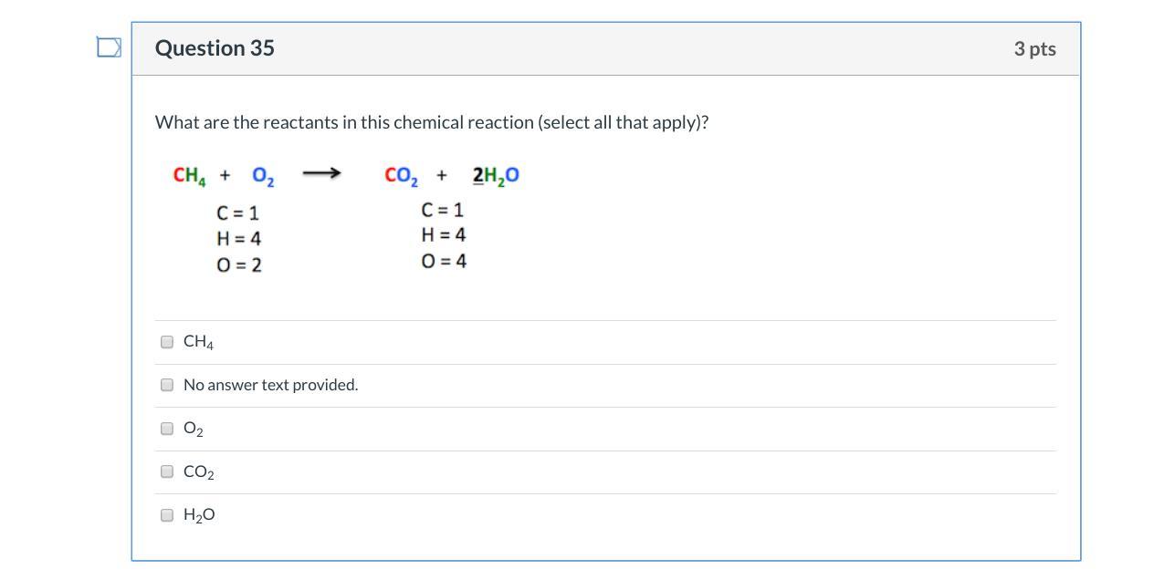The width and height of the screenshot is (1164, 580).
Task: Click the H2O answer option label
Action: (x=199, y=515)
